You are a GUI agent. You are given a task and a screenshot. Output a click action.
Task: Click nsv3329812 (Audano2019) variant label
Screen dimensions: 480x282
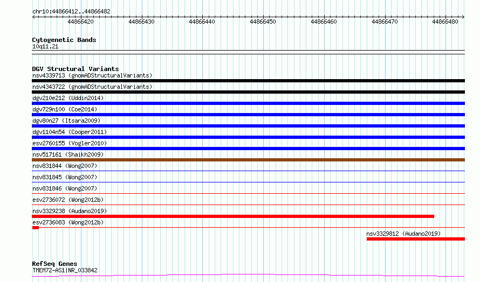tap(403, 234)
